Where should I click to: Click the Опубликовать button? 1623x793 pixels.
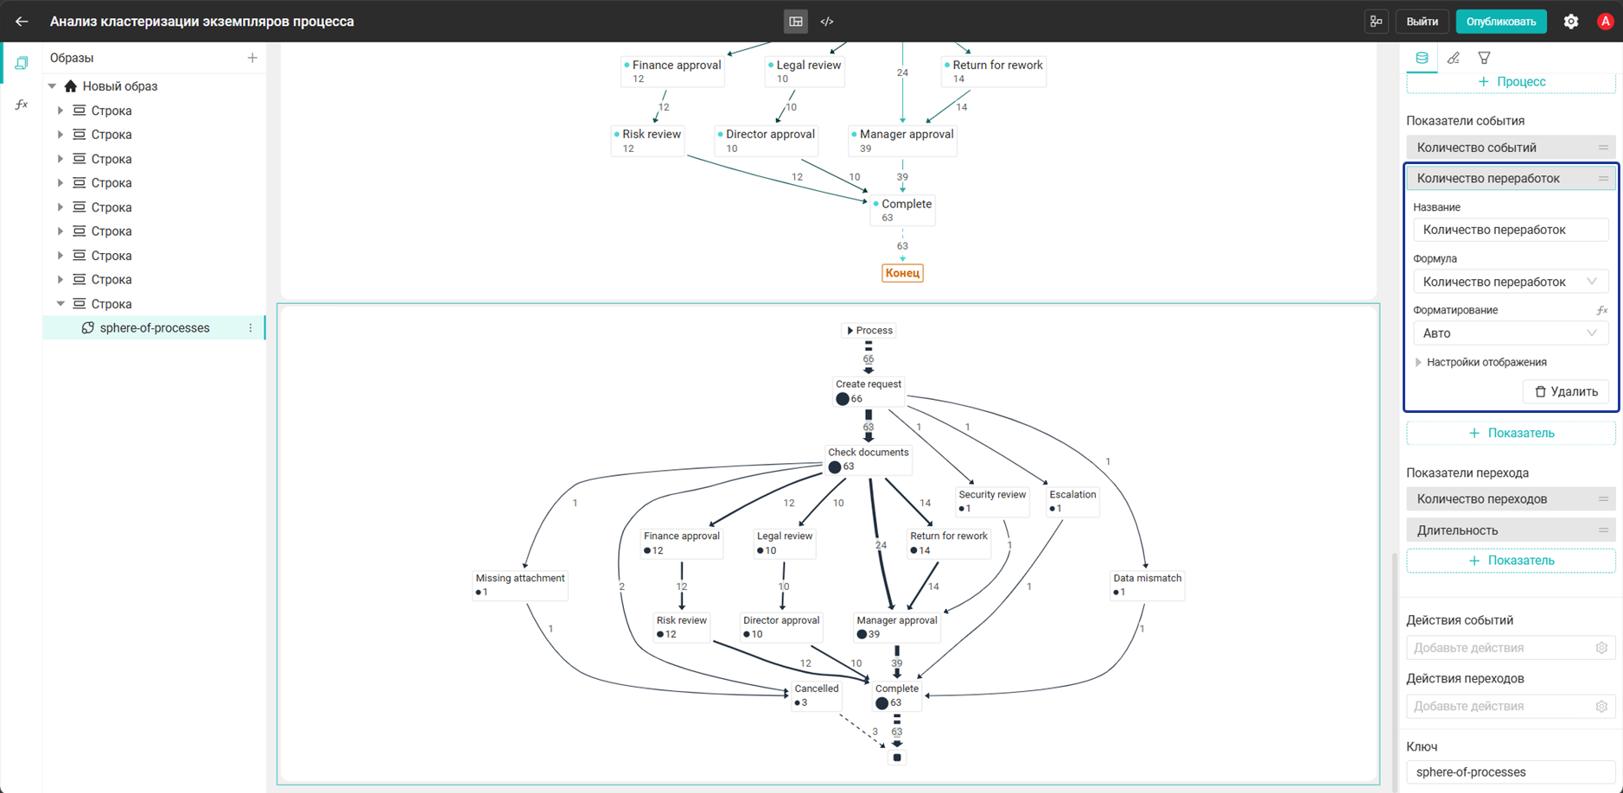1501,22
